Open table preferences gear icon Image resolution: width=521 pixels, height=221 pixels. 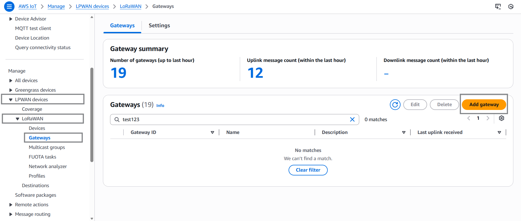coord(502,118)
